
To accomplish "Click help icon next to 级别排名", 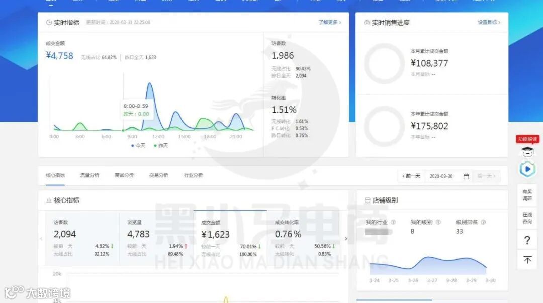I will pyautogui.click(x=484, y=222).
